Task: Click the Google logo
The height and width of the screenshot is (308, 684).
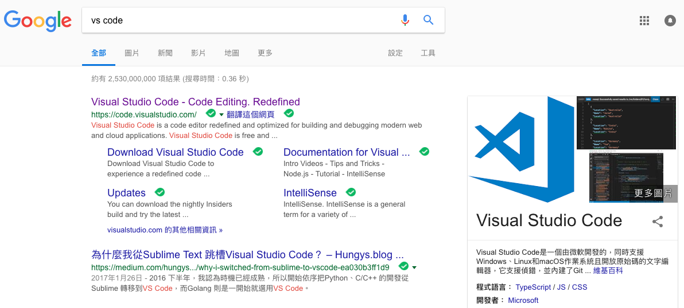Action: pyautogui.click(x=38, y=21)
